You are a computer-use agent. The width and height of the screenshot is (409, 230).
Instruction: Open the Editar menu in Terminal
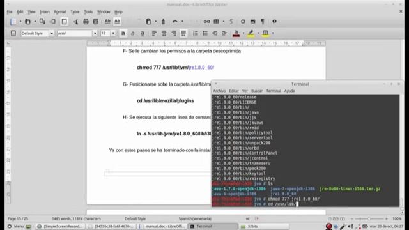[x=234, y=91]
